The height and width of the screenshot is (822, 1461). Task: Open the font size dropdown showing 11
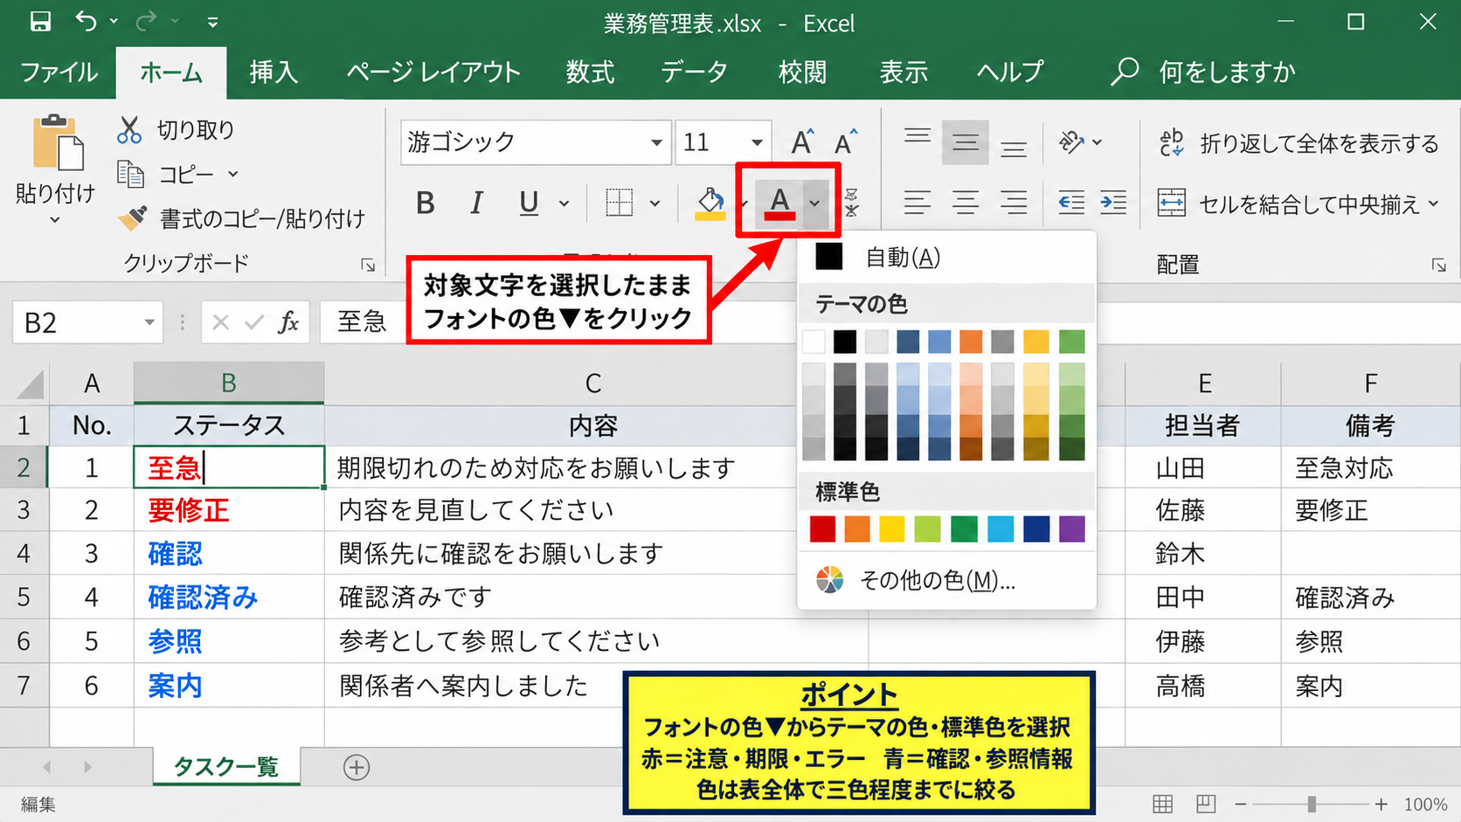pos(757,142)
